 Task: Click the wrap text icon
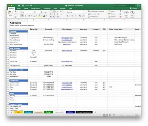click(x=62, y=11)
